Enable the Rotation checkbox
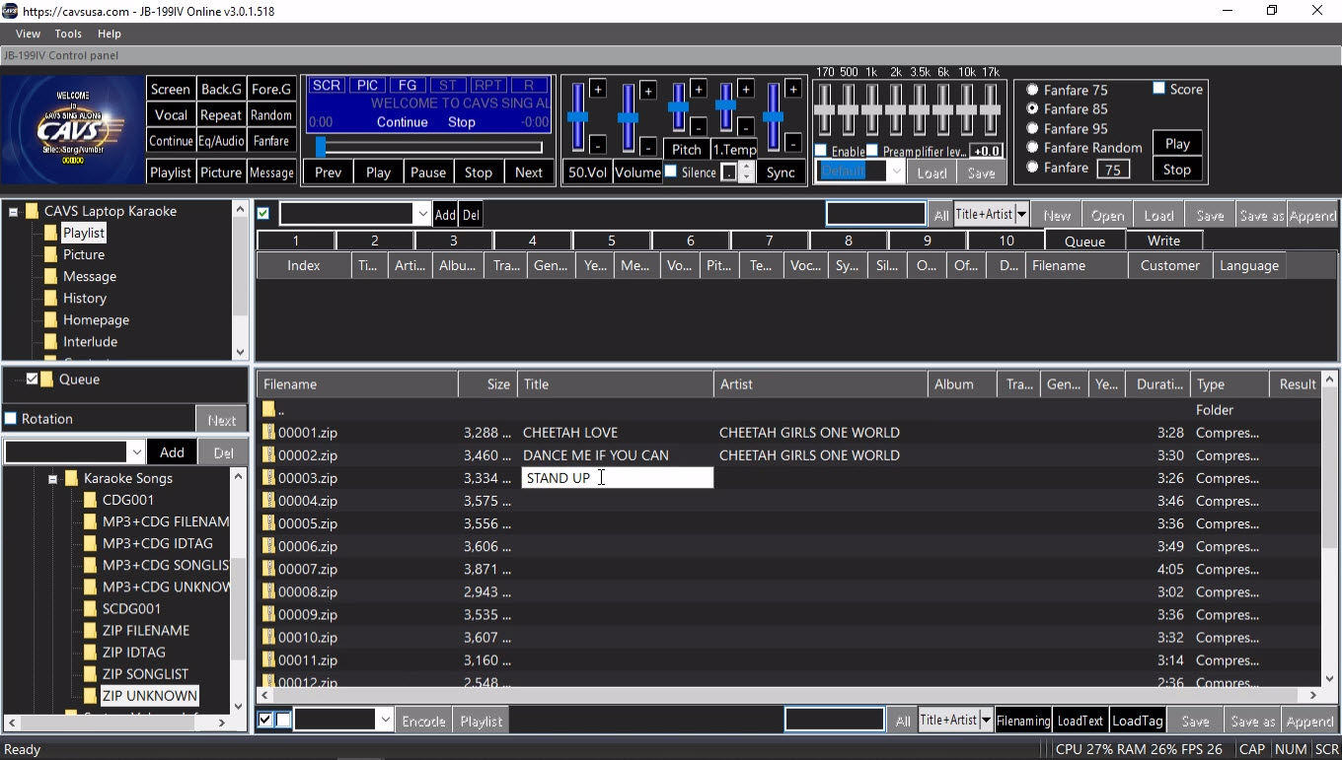The height and width of the screenshot is (760, 1342). pyautogui.click(x=11, y=419)
